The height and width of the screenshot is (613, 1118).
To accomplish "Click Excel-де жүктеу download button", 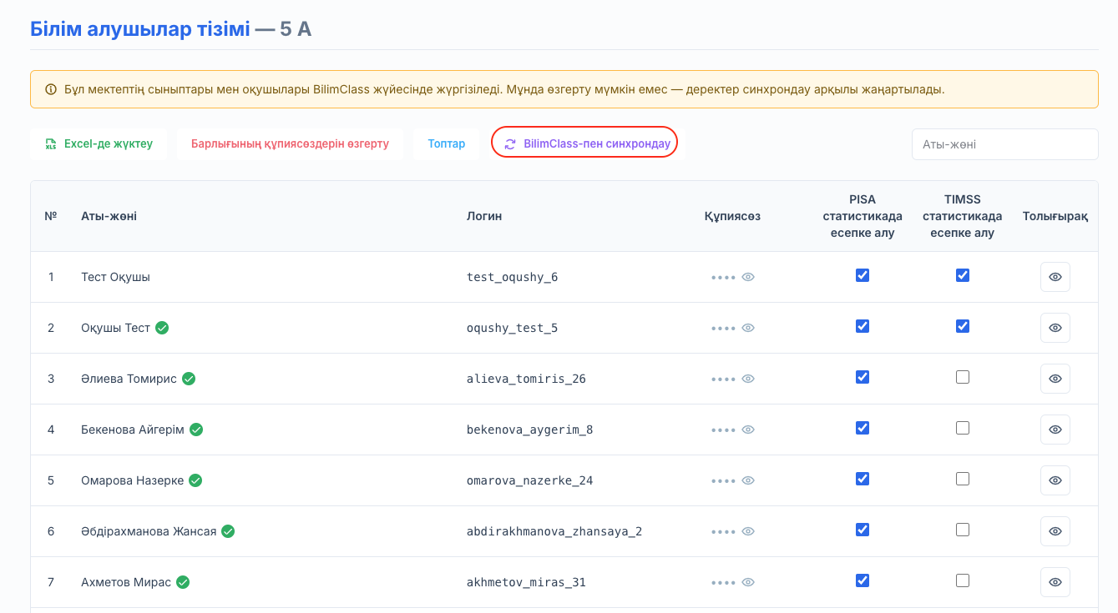I will (x=99, y=143).
